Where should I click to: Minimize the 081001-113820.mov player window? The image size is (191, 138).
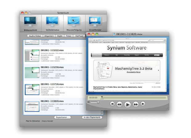(93, 34)
